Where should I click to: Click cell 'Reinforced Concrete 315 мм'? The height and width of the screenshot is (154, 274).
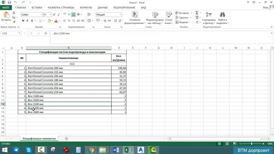click(x=68, y=72)
